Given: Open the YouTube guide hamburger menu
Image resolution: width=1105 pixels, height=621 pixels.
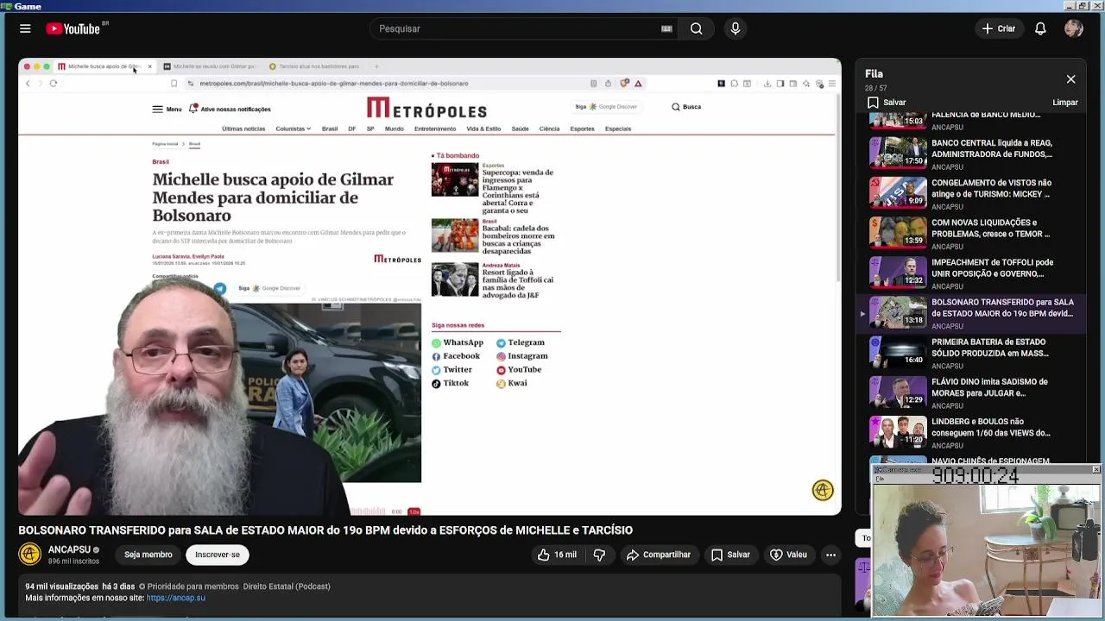Looking at the screenshot, I should (x=25, y=28).
